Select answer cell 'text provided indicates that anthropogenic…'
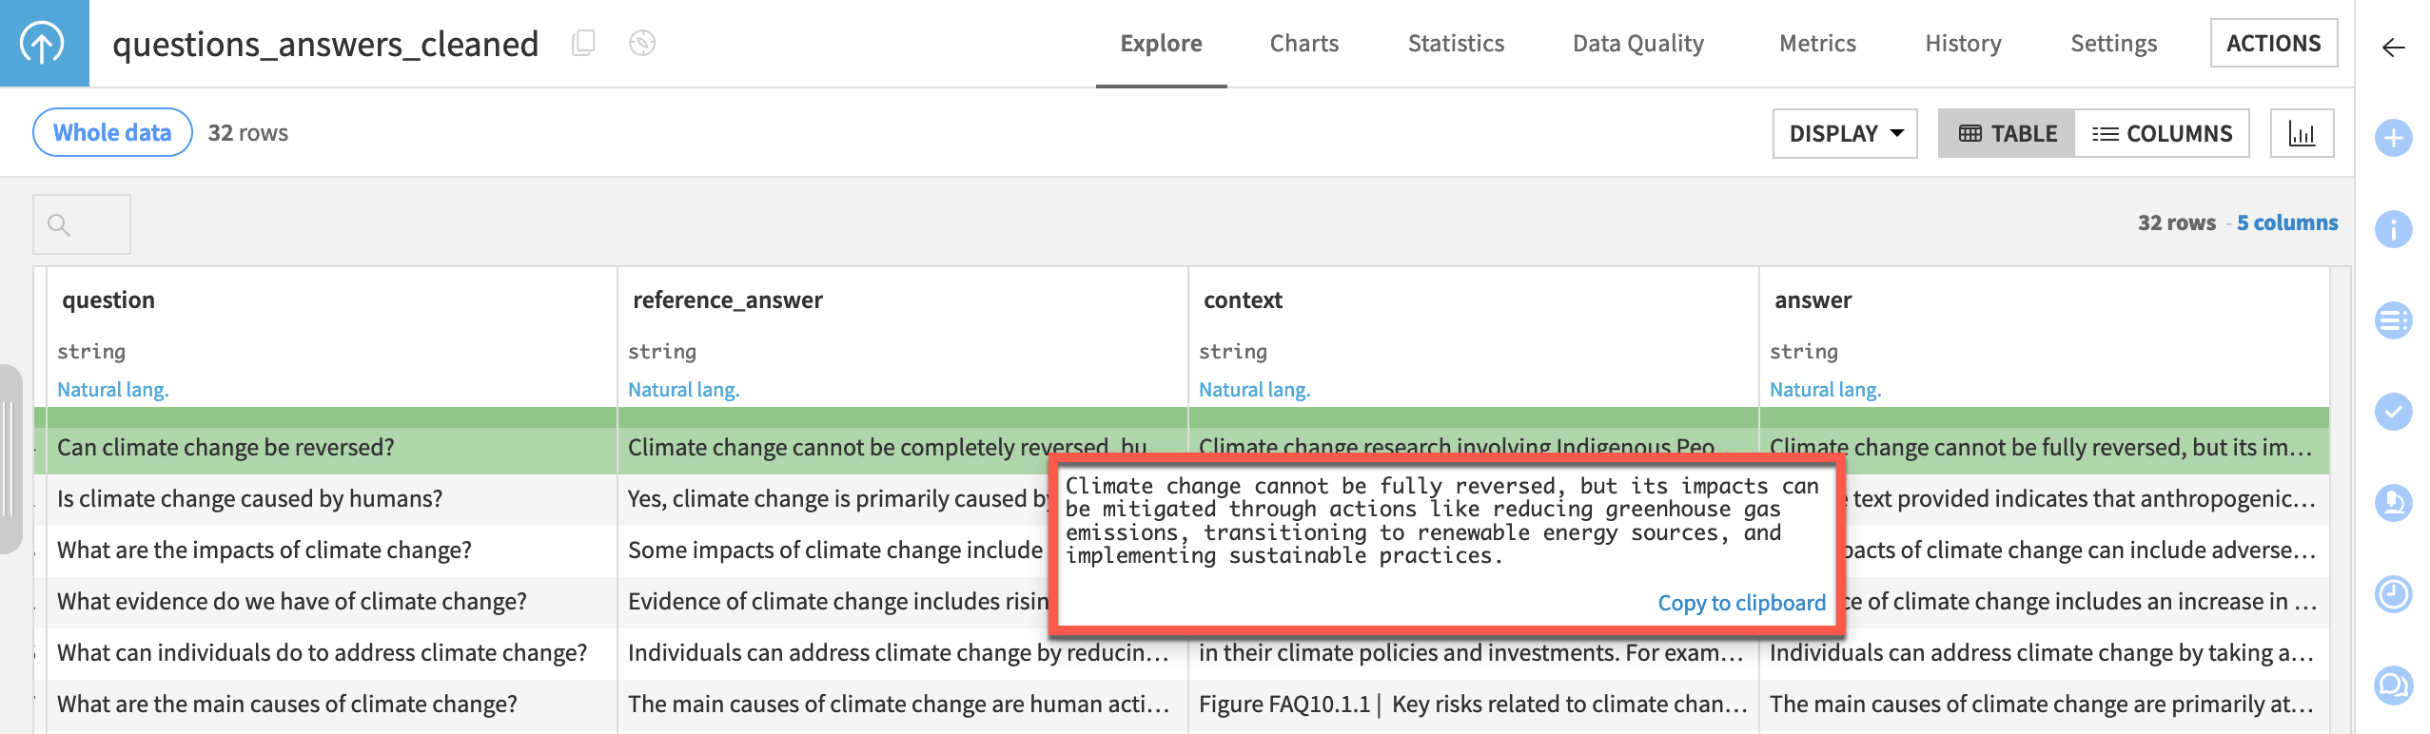Viewport: 2430px width, 734px height. pyautogui.click(x=2087, y=499)
